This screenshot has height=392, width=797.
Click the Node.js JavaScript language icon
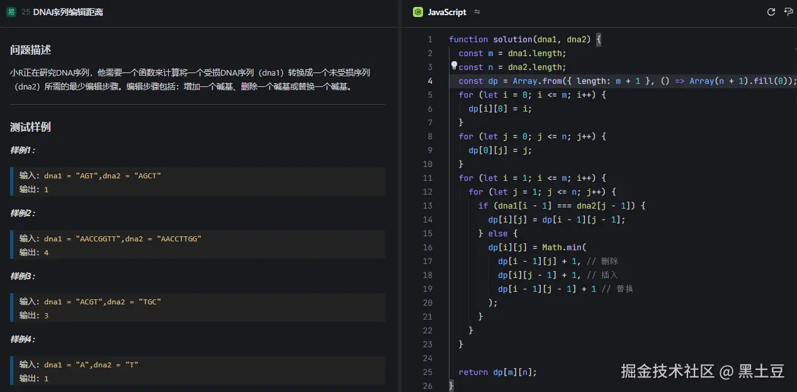tap(417, 12)
